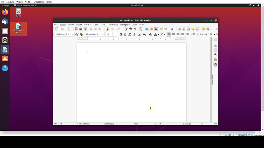
Task: Expand the font size dropdown
Action: 115,34
